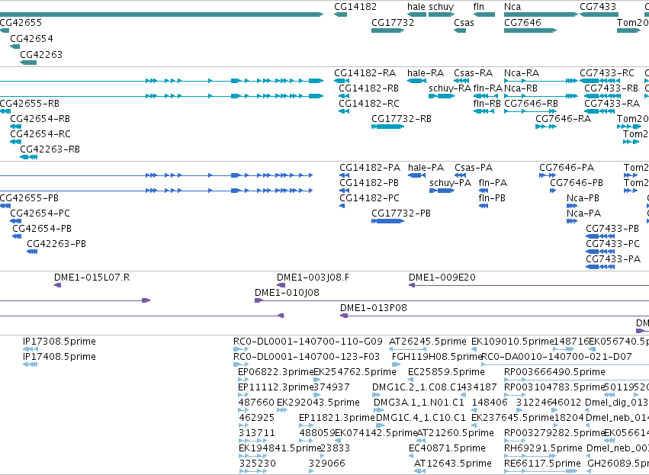Image resolution: width=649 pixels, height=475 pixels.
Task: Select the CG17732-RB transcript arrow glyph
Action: click(388, 127)
